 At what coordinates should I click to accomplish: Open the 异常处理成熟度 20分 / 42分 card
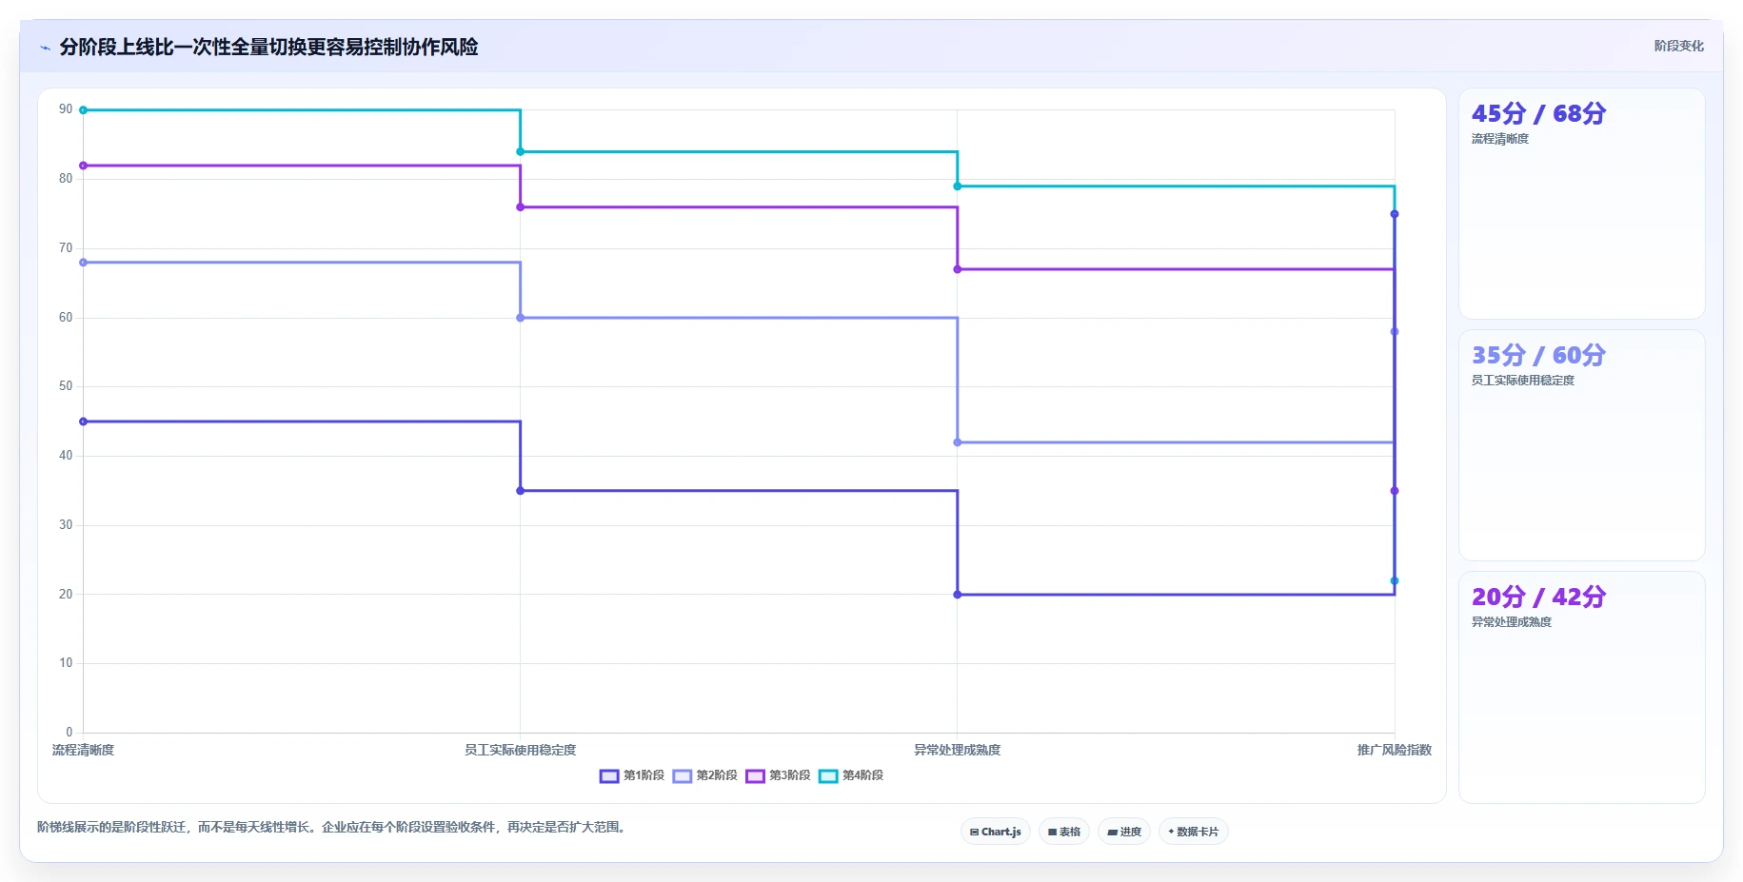1581,687
